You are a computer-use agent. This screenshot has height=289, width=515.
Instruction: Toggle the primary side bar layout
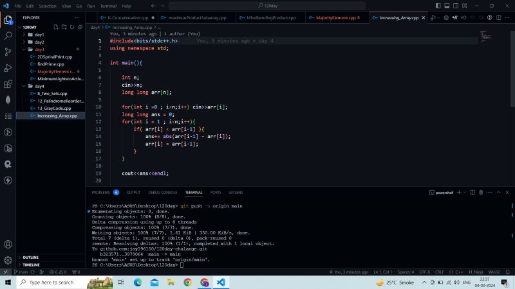point(438,6)
